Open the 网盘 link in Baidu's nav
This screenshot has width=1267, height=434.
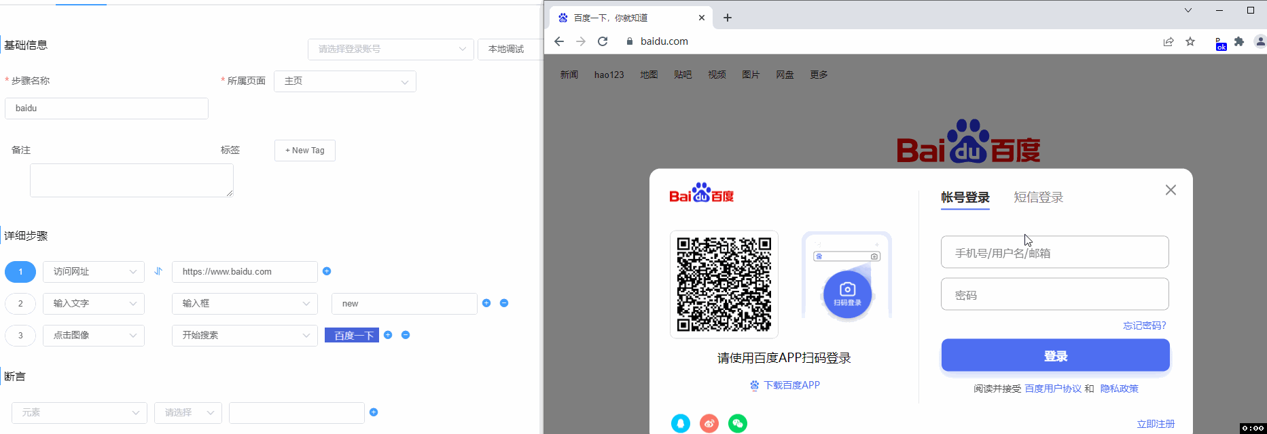click(x=785, y=75)
